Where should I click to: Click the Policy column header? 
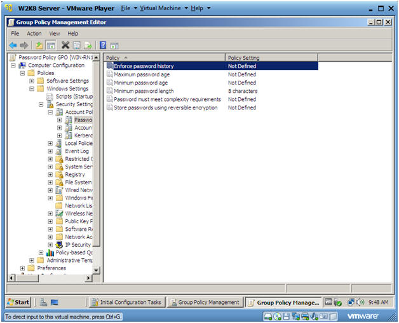pyautogui.click(x=164, y=58)
